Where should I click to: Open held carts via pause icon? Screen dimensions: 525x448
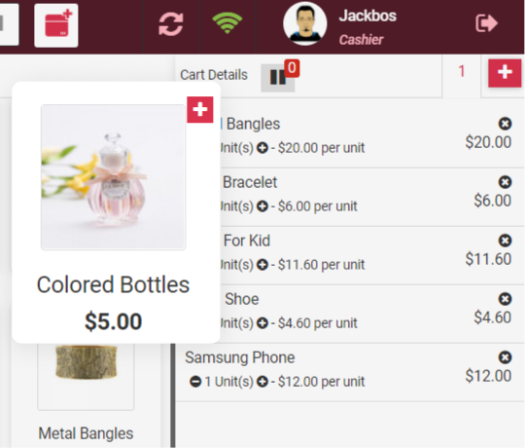[x=278, y=78]
